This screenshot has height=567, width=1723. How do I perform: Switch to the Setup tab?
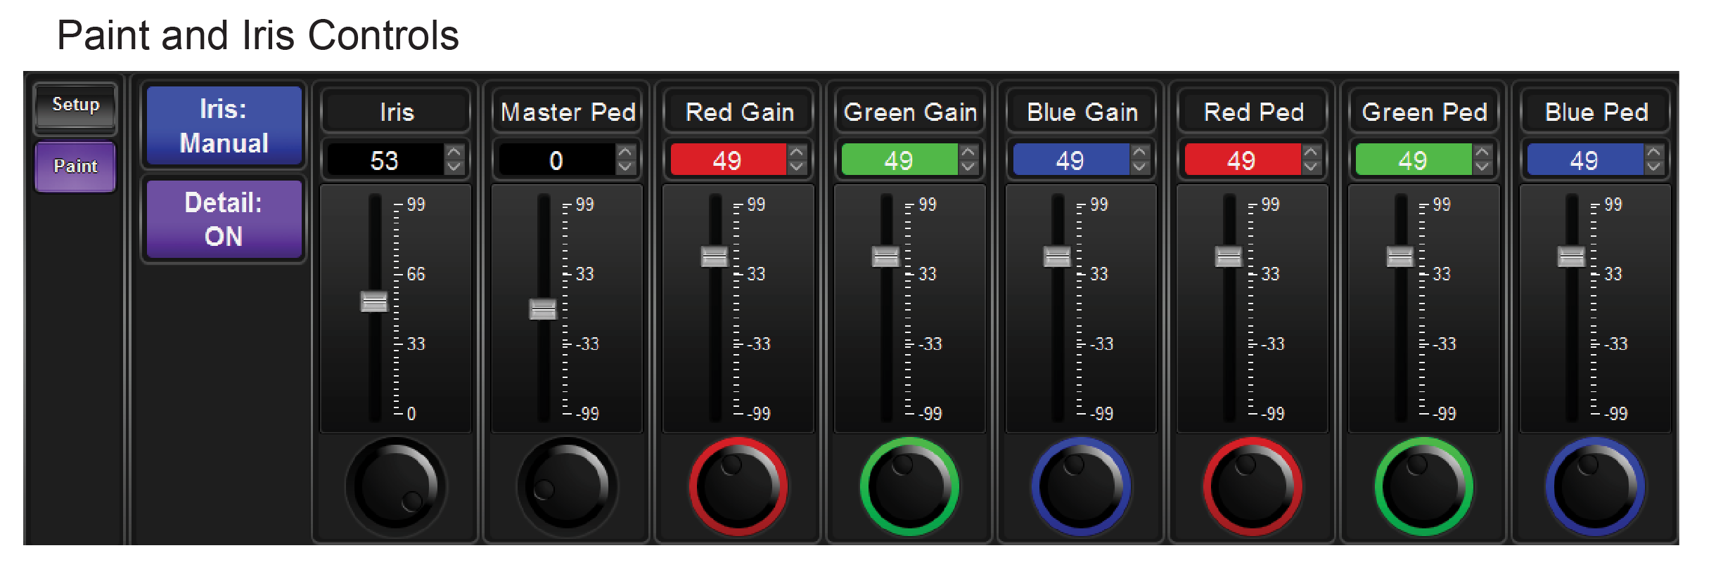tap(75, 105)
